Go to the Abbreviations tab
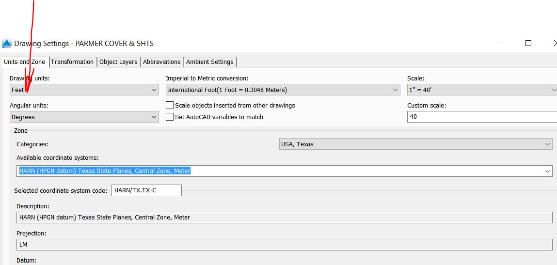The image size is (557, 265). coord(162,62)
